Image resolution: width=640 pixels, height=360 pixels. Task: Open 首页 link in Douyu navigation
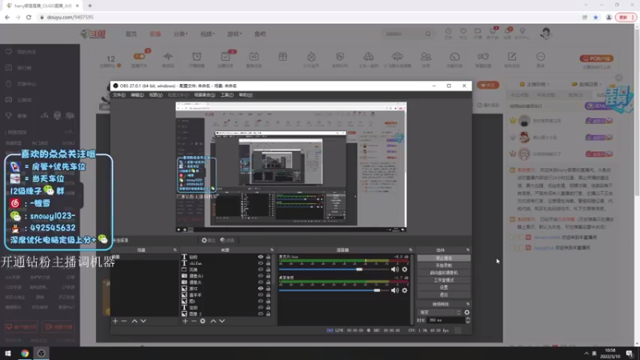(131, 34)
